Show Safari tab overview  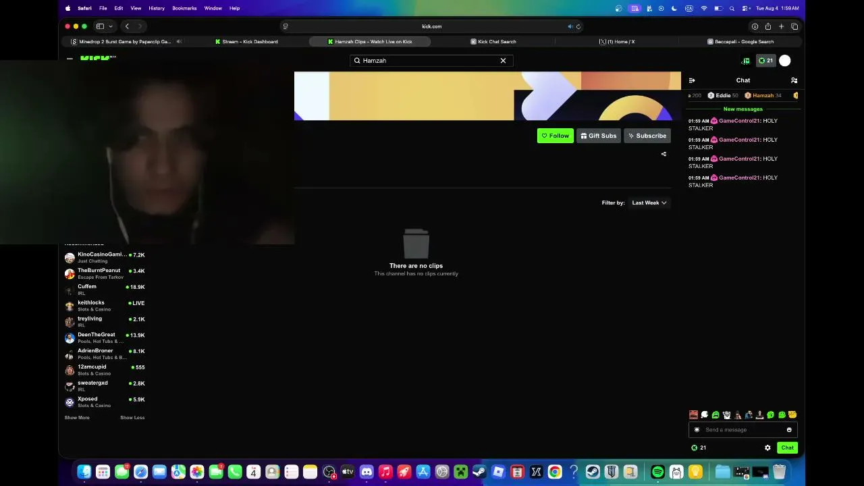(794, 26)
